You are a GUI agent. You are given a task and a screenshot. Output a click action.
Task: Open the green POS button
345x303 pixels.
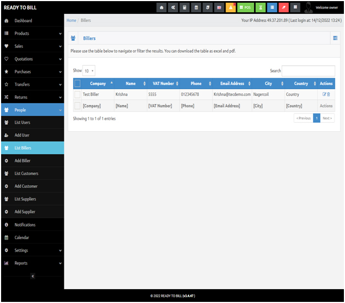click(245, 8)
